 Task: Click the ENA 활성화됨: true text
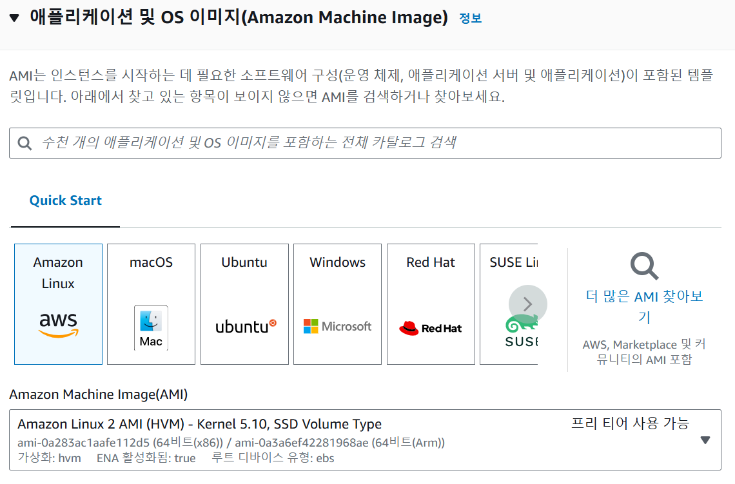(x=146, y=458)
